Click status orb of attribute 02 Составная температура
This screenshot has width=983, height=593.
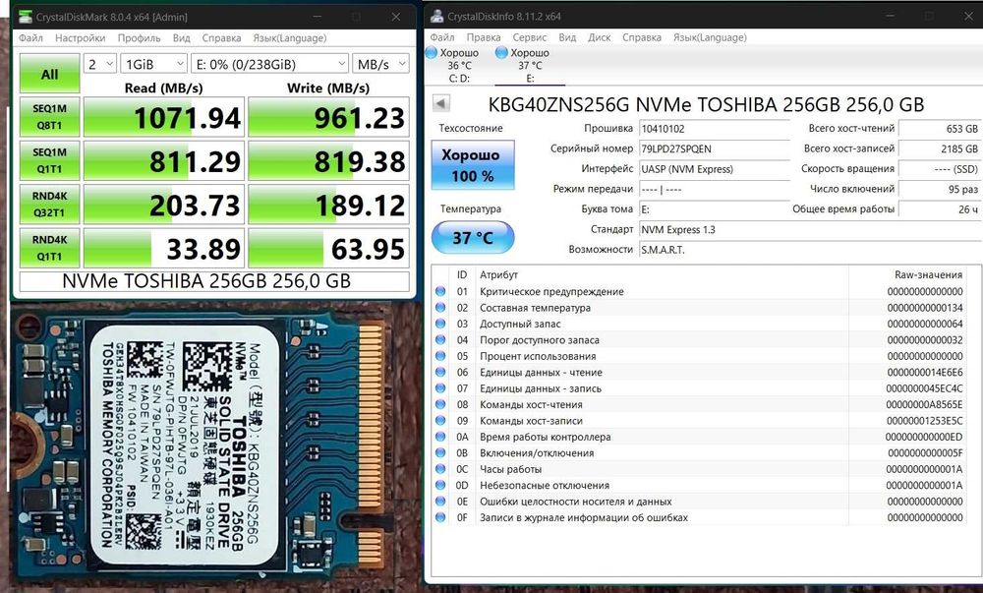440,308
